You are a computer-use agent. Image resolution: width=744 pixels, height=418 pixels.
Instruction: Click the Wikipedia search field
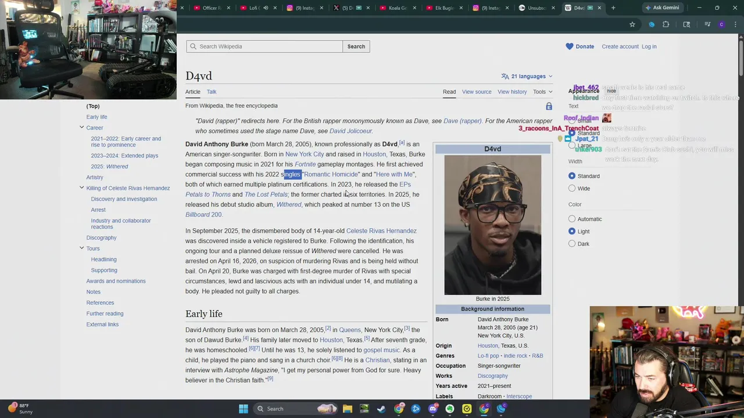pos(264,46)
